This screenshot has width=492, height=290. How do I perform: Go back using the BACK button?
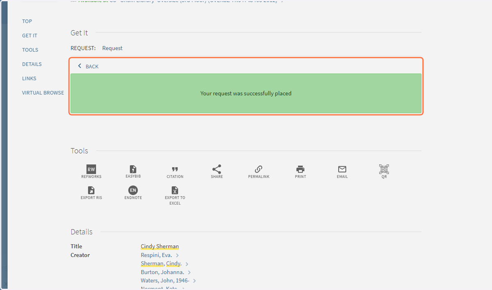88,66
